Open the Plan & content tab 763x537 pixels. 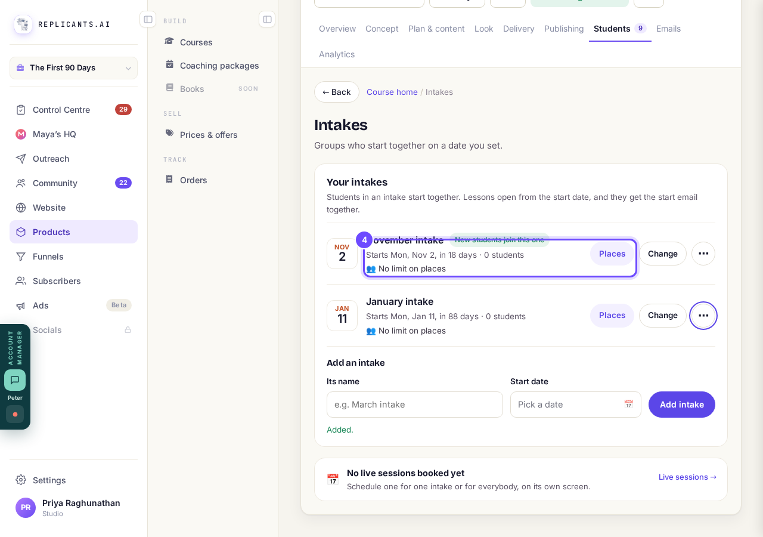point(436,29)
